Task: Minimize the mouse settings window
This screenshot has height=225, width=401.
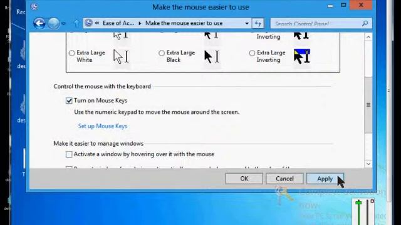Action: tap(330, 6)
